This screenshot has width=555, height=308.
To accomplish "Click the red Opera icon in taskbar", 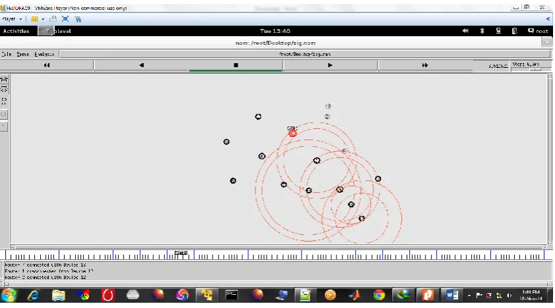I will pos(108,295).
